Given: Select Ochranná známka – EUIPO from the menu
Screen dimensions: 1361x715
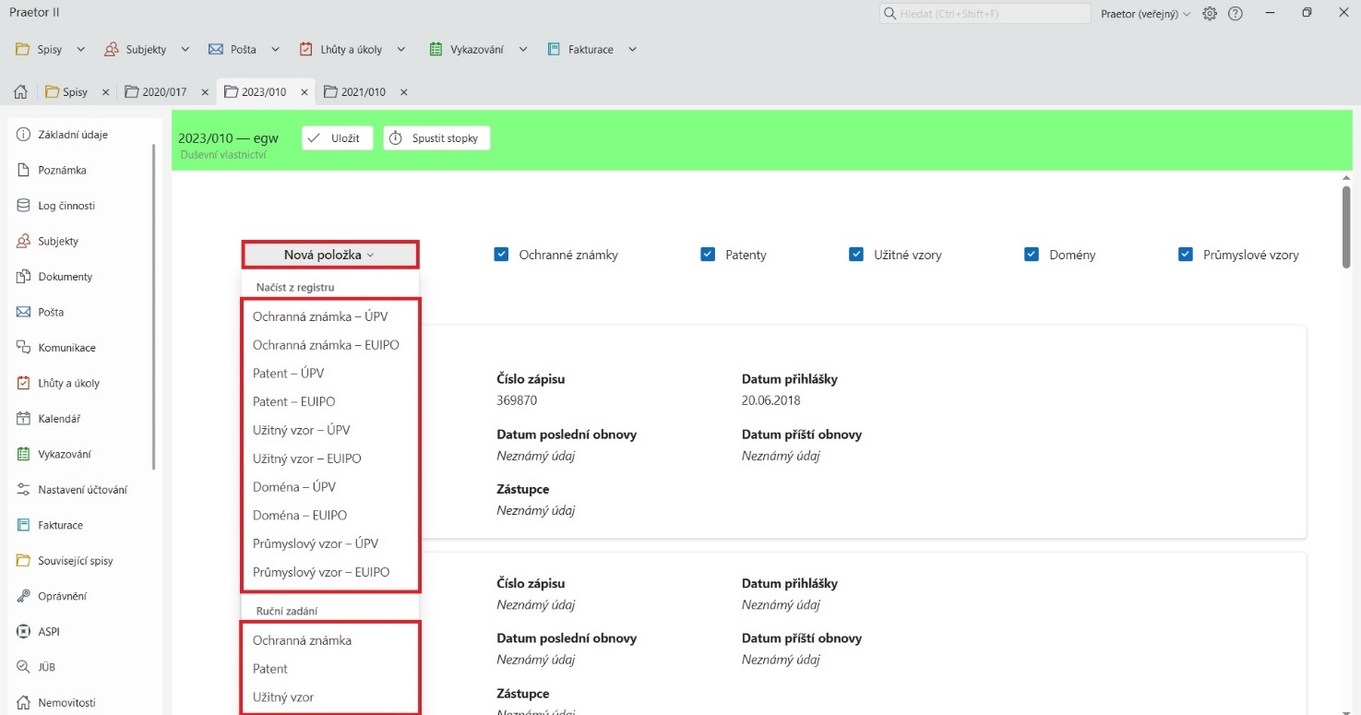Looking at the screenshot, I should coord(327,344).
